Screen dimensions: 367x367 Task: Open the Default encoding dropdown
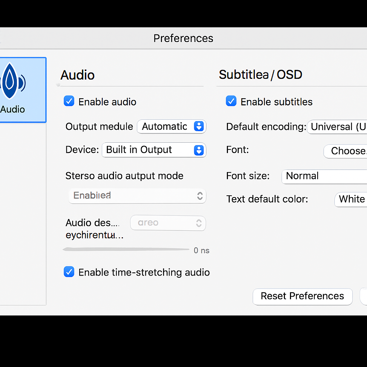(x=337, y=127)
